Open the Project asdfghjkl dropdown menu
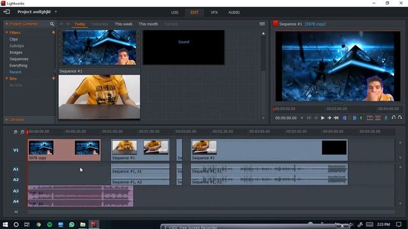Screen dimensions: 408x229 point(55,11)
